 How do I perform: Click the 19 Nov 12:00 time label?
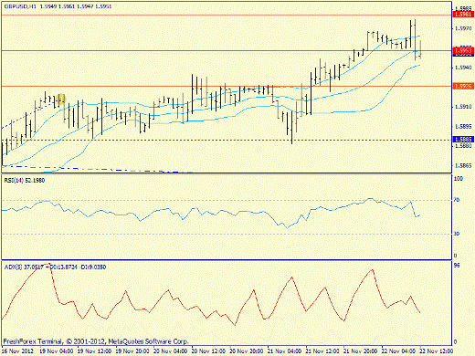pyautogui.click(x=95, y=351)
